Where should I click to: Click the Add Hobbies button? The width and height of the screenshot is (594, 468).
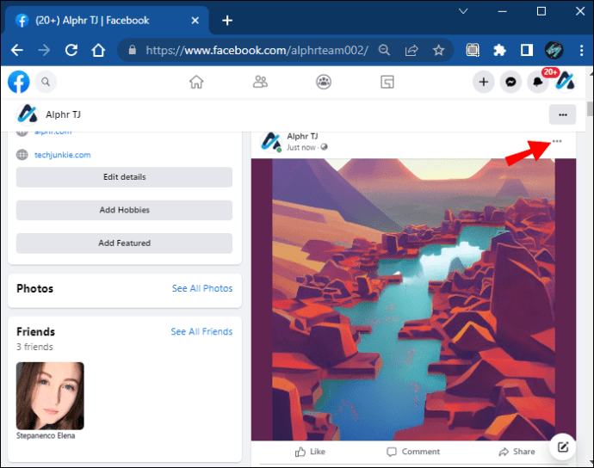tap(124, 210)
